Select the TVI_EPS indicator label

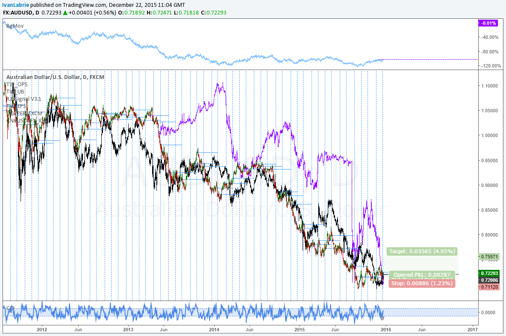(x=16, y=106)
